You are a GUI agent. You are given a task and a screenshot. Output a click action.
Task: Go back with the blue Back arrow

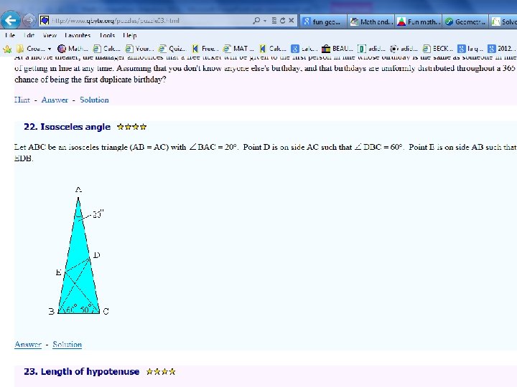point(11,20)
